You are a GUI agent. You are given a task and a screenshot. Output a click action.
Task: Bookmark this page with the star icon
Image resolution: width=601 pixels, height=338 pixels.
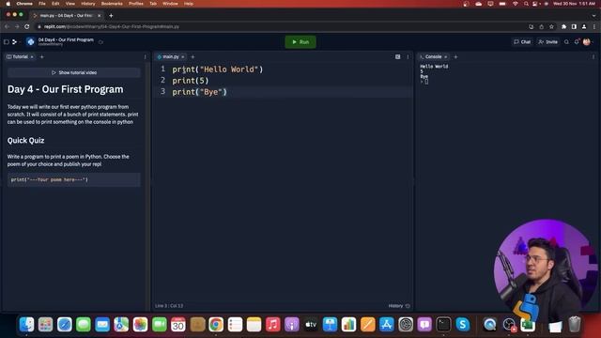551,26
